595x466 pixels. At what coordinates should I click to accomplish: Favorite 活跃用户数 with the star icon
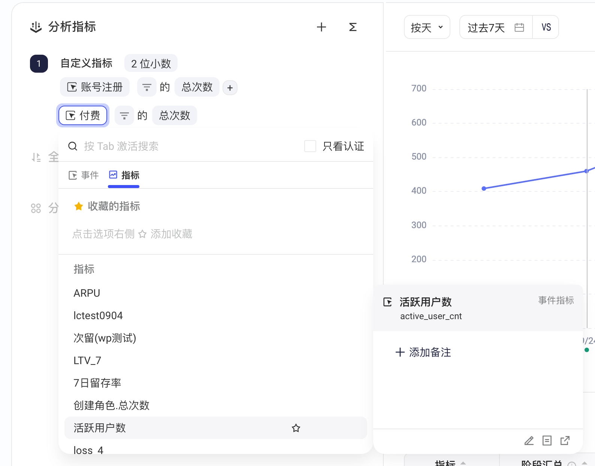296,428
